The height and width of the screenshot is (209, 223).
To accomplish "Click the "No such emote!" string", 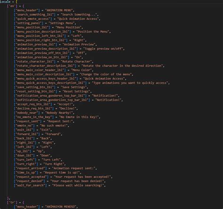I will coord(54,126).
